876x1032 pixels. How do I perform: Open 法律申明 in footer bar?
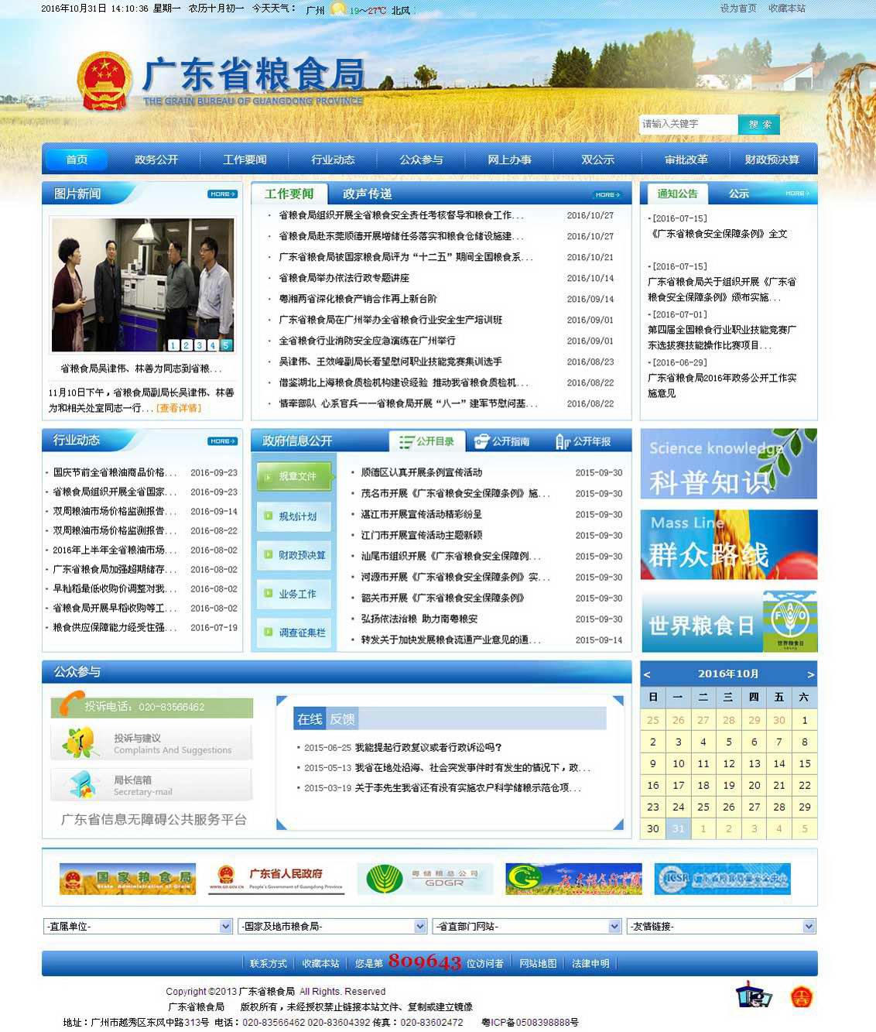pyautogui.click(x=590, y=964)
